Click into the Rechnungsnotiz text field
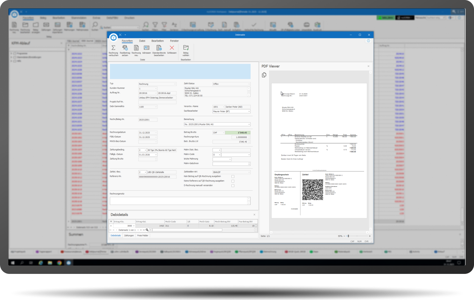 coord(178,201)
